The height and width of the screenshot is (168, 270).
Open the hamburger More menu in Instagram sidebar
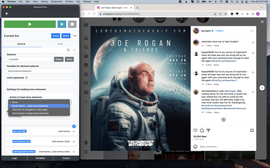point(86,152)
